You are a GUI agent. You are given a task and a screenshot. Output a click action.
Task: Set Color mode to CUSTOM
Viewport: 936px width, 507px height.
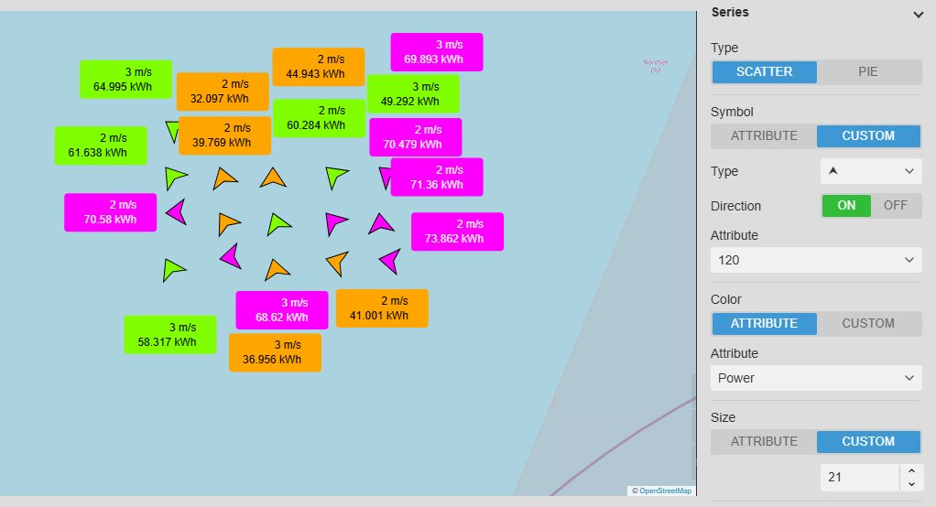pos(868,323)
